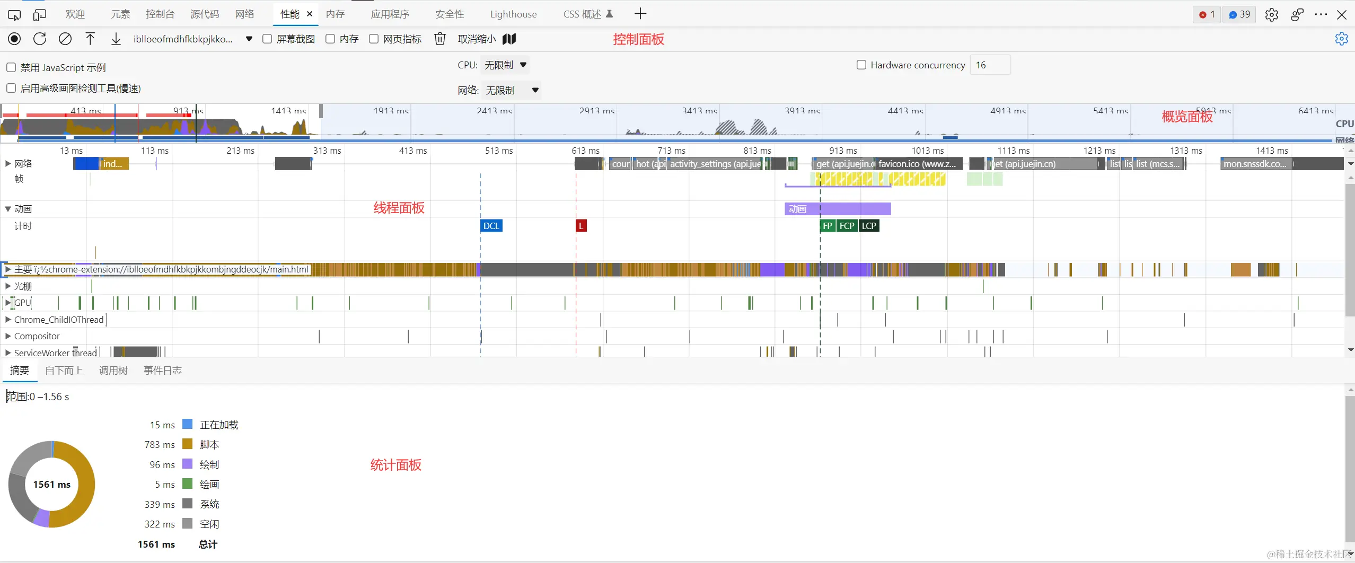The width and height of the screenshot is (1355, 563).
Task: Clear the recording with the clear icon
Action: pos(65,39)
